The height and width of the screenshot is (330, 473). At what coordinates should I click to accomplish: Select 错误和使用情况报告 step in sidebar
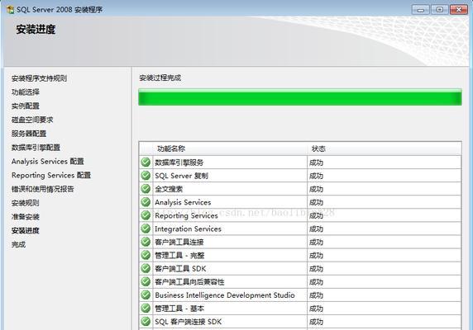pyautogui.click(x=42, y=189)
